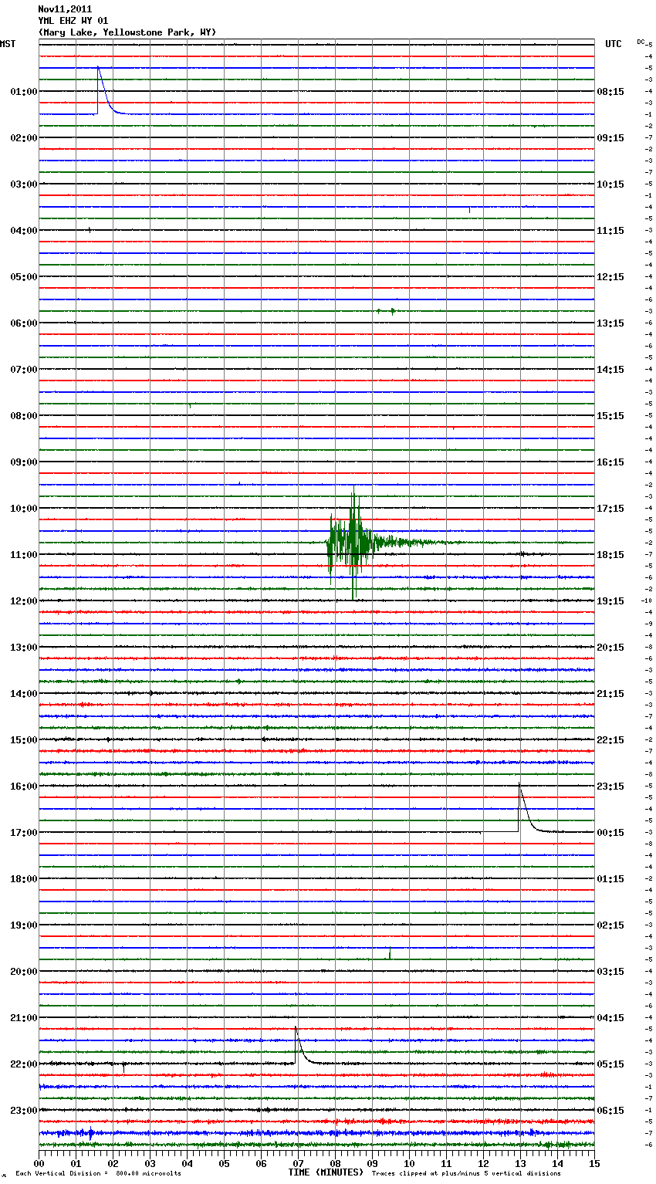Click the 08:15 UTC time label
The height and width of the screenshot is (1184, 656).
pos(610,91)
